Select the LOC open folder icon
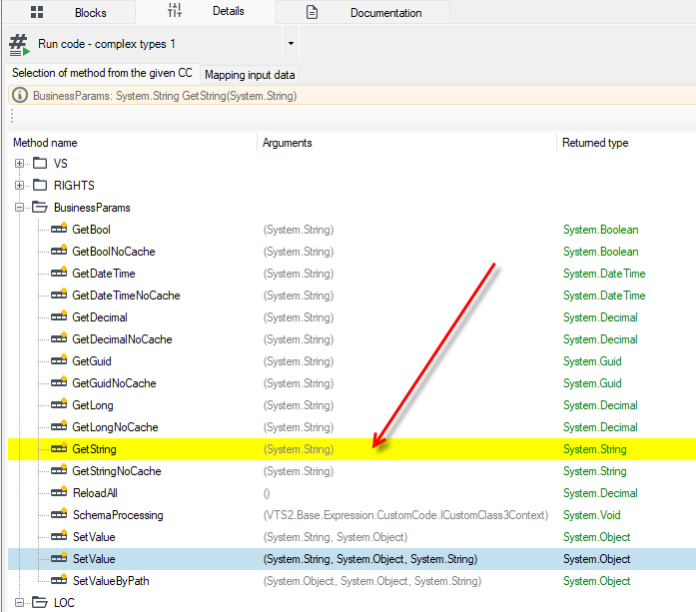The height and width of the screenshot is (612, 696). click(40, 602)
